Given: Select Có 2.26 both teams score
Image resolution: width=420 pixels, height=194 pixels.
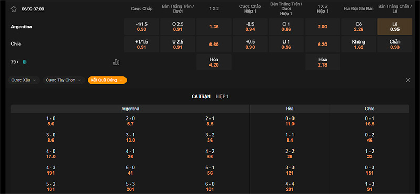Looking at the screenshot, I should [x=359, y=27].
